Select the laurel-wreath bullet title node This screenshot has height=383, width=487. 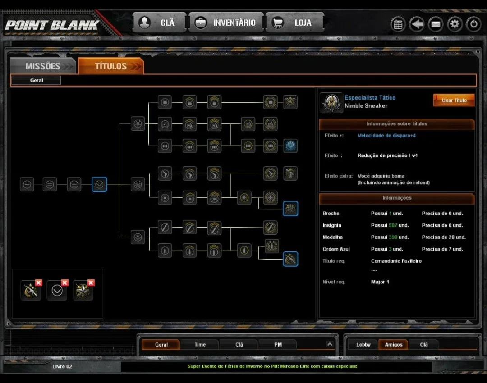tap(272, 246)
